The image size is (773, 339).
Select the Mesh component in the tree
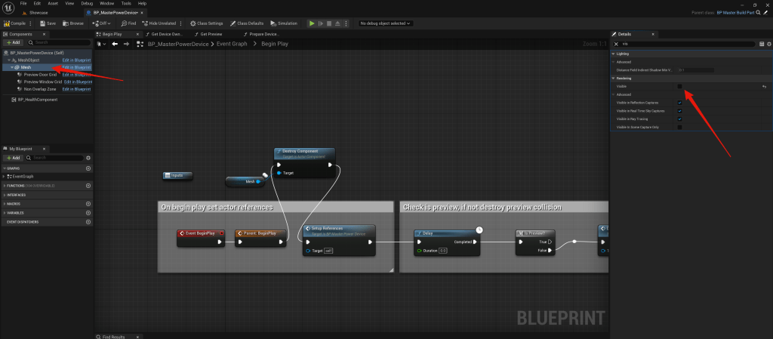point(26,67)
